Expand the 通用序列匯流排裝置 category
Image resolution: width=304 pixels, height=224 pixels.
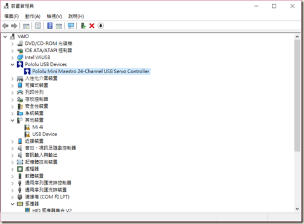click(13, 190)
